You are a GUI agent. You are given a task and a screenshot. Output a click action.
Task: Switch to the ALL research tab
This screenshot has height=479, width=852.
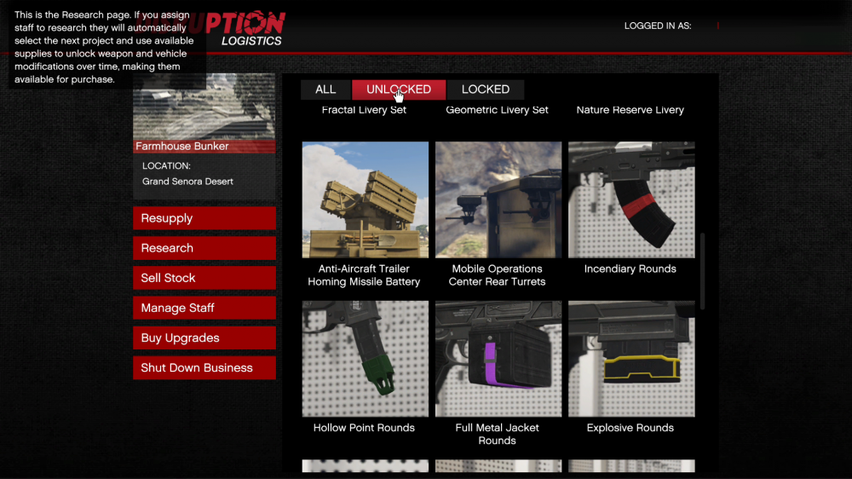pyautogui.click(x=325, y=89)
